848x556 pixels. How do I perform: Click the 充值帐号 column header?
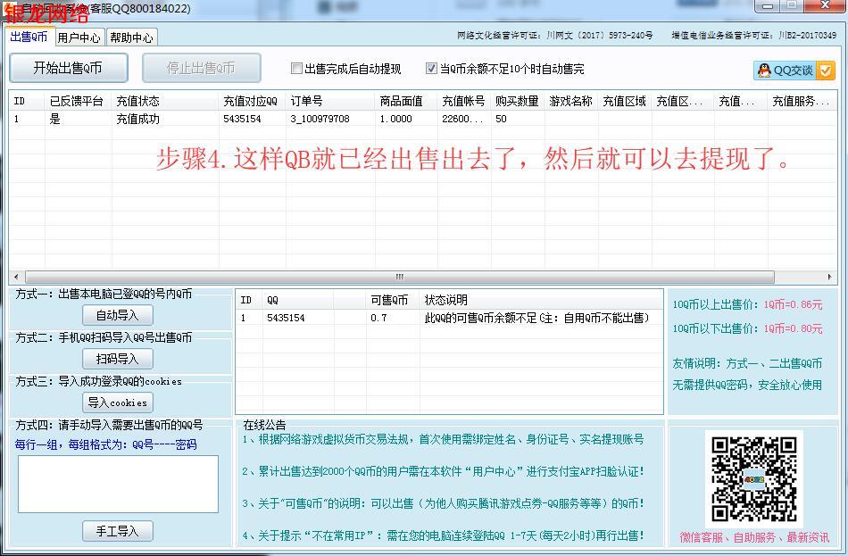click(463, 101)
